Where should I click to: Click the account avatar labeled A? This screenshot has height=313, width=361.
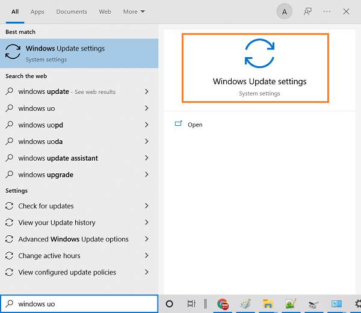(x=285, y=11)
